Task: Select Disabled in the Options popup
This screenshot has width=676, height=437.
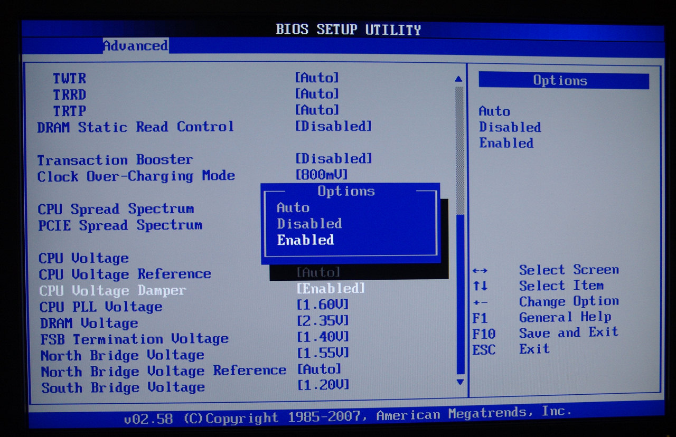Action: [309, 224]
